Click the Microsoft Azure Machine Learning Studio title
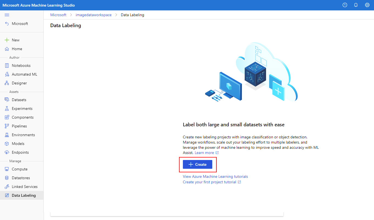Image resolution: width=374 pixels, height=220 pixels. pos(39,5)
